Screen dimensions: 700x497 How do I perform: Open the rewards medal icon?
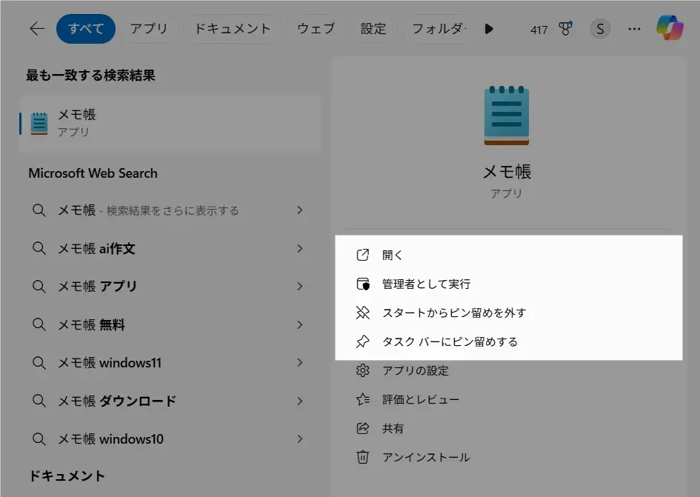click(x=565, y=29)
